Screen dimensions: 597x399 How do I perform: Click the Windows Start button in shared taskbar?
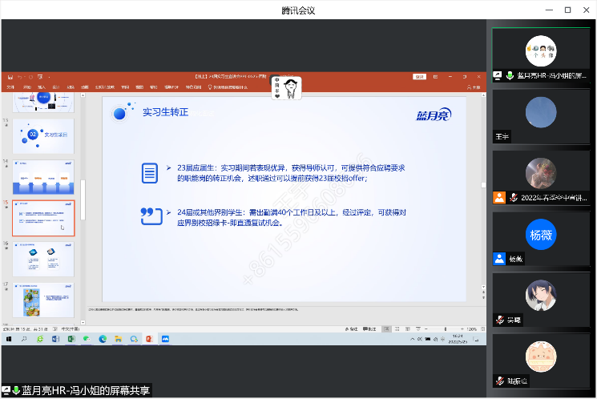coord(9,340)
